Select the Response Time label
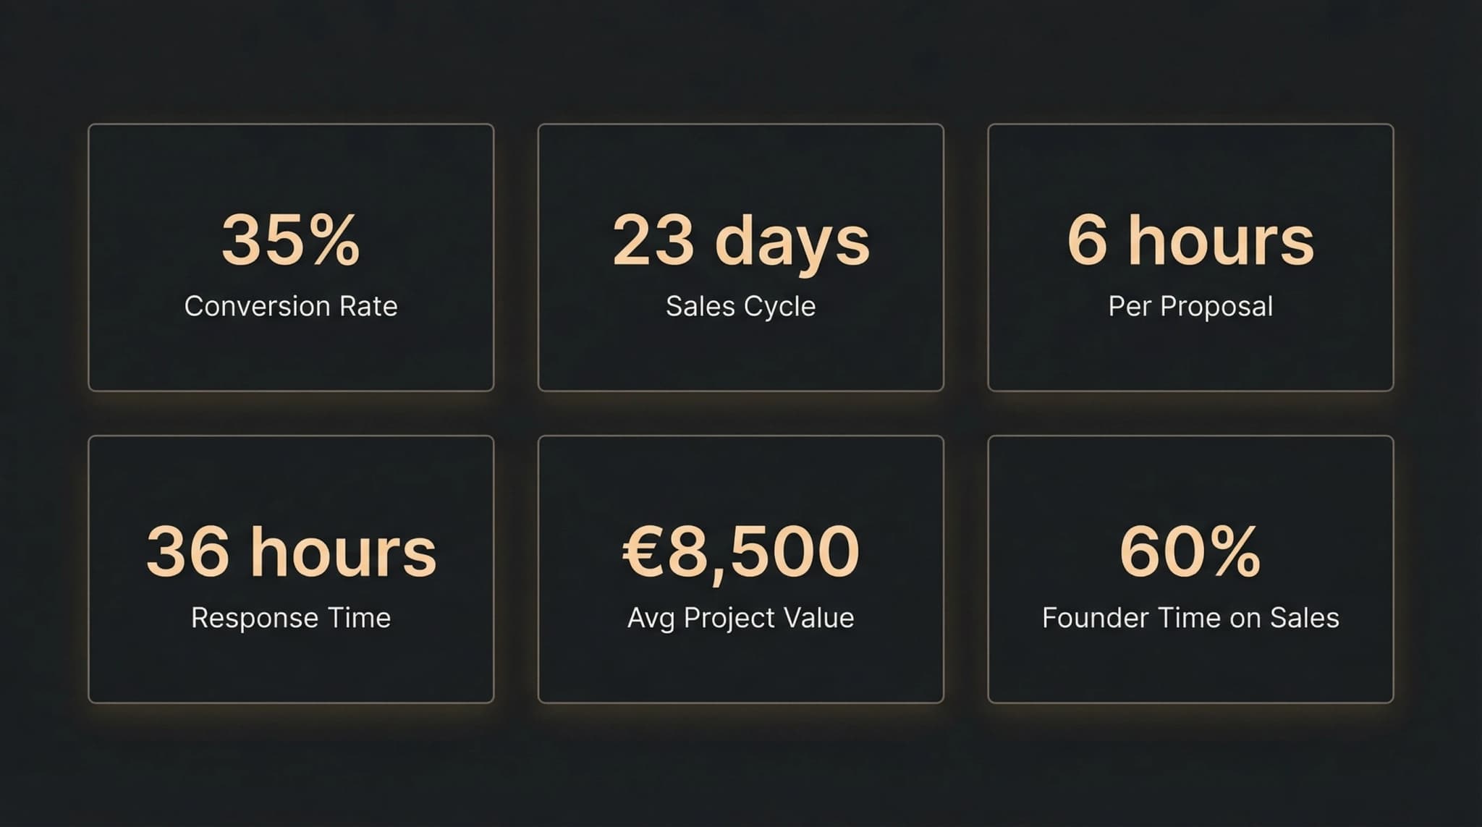 291,618
